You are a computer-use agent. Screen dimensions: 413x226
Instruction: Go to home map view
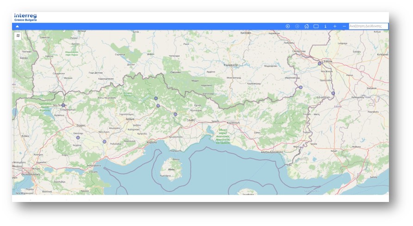tap(307, 26)
